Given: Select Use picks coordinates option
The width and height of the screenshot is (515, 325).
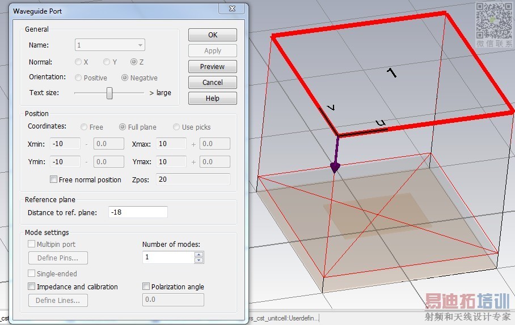Looking at the screenshot, I should tap(176, 127).
